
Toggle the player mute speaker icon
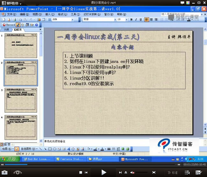[x=132, y=172]
